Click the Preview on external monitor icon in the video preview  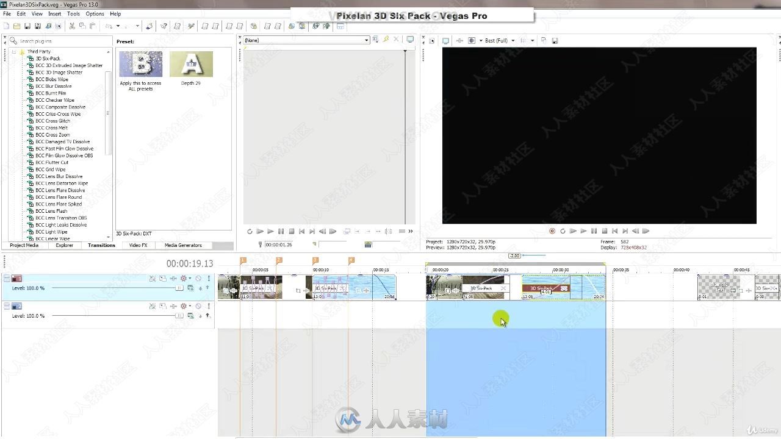pyautogui.click(x=445, y=40)
